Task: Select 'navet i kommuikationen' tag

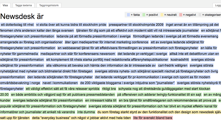Action: (60, 83)
